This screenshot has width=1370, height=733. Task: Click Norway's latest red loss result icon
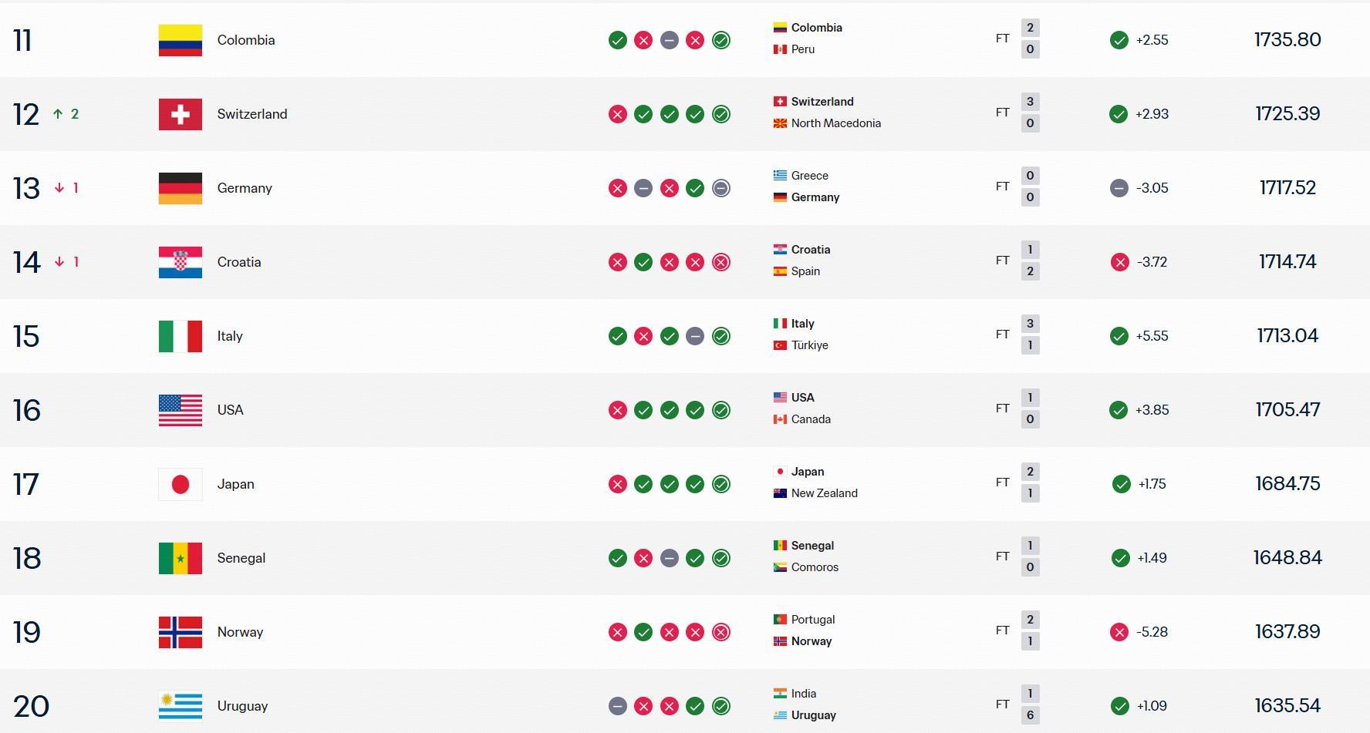coord(721,632)
